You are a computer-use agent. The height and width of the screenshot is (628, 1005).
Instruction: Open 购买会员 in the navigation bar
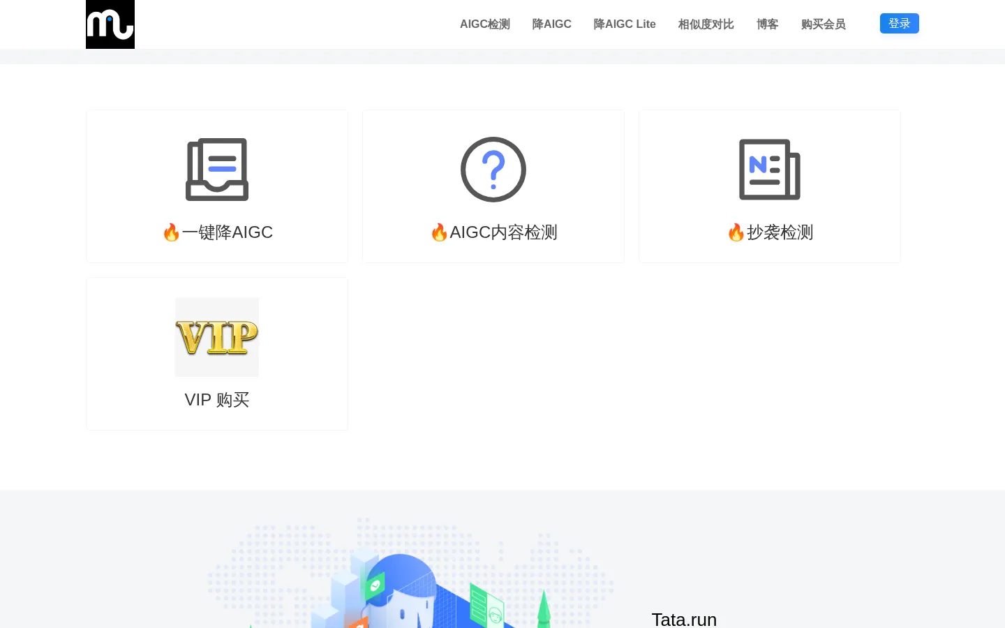pyautogui.click(x=824, y=24)
